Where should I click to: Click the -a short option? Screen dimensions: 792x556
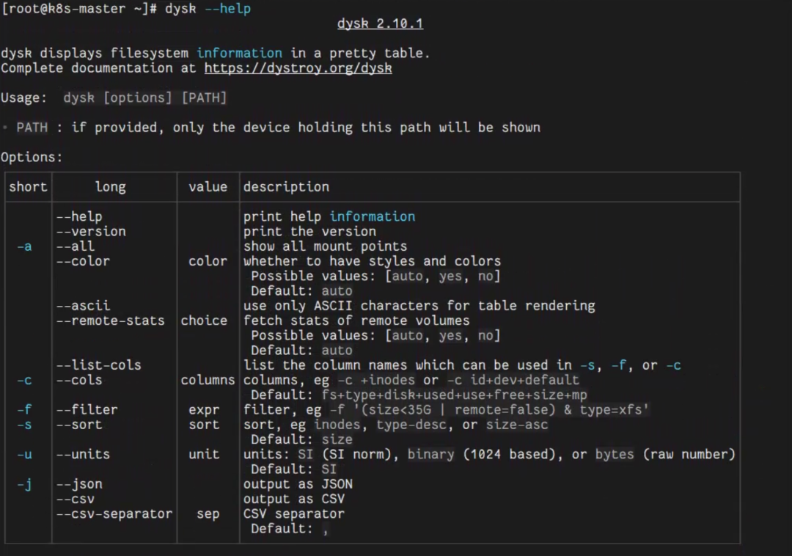click(24, 246)
